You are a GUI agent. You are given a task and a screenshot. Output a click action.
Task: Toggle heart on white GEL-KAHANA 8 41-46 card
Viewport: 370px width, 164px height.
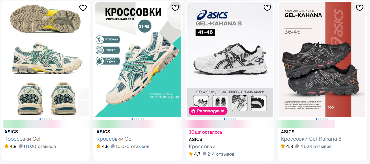point(267,8)
